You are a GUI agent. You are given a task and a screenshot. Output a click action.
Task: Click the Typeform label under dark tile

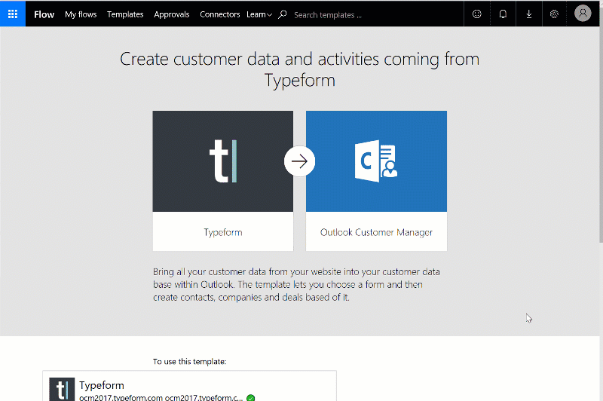pyautogui.click(x=223, y=232)
